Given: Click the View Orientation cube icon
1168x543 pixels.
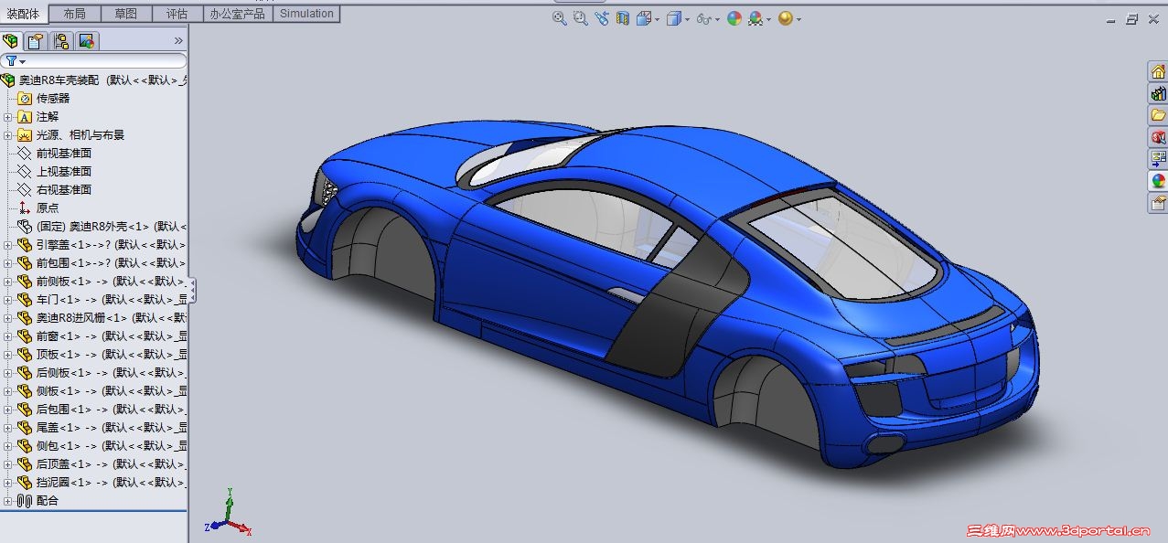Looking at the screenshot, I should pos(643,18).
